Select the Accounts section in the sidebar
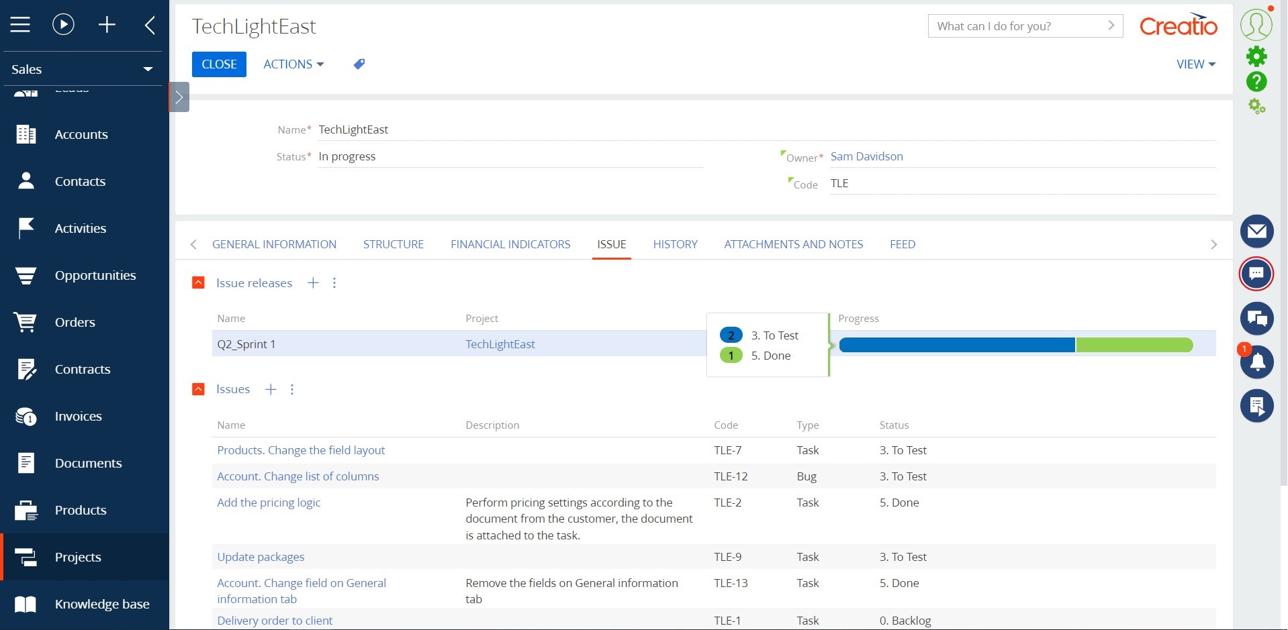The height and width of the screenshot is (630, 1288). coord(81,134)
